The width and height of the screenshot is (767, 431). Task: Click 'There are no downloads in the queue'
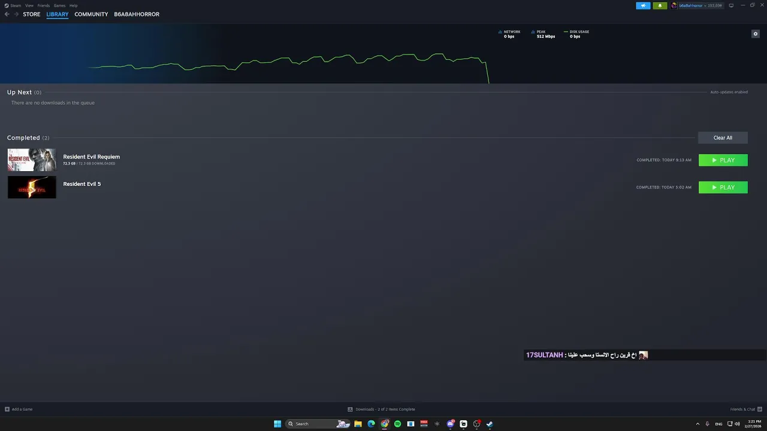point(53,103)
